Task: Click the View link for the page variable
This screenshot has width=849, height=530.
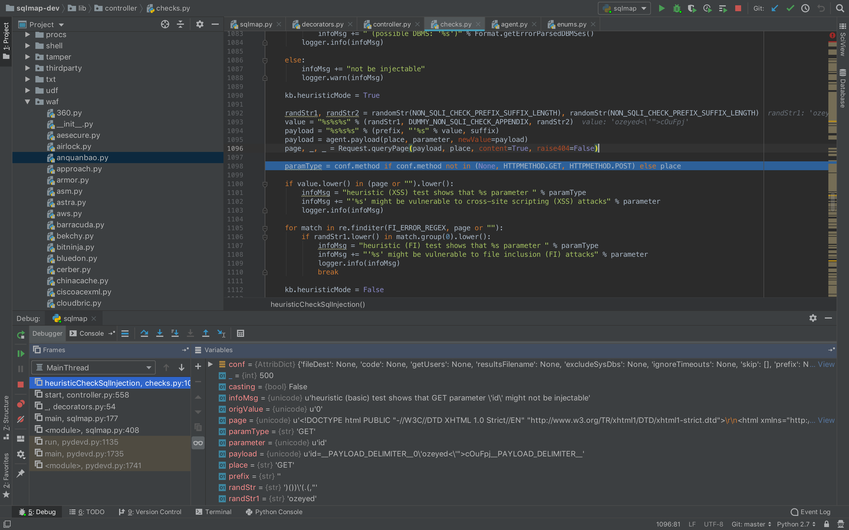Action: tap(826, 420)
